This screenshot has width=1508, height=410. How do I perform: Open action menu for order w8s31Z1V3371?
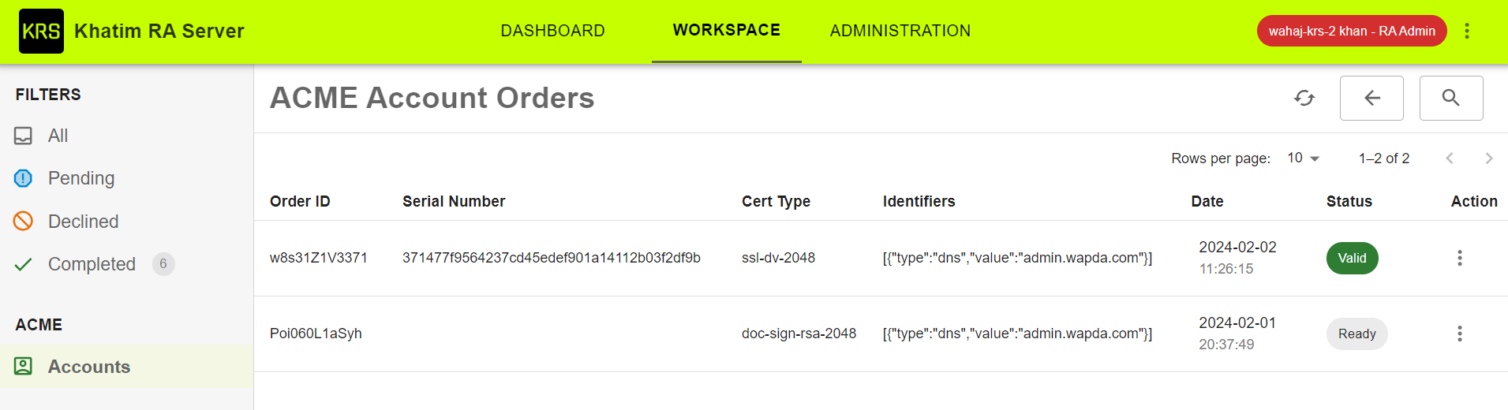point(1460,258)
